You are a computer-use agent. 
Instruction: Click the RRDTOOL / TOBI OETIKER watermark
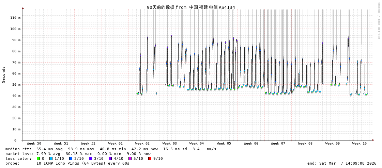pos(378,20)
